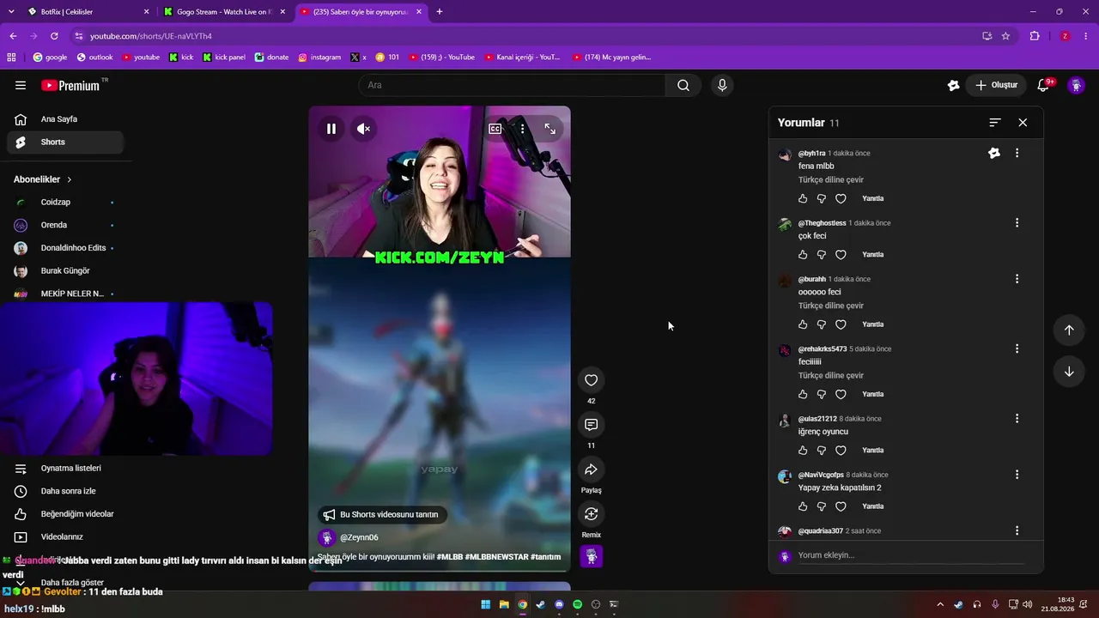Screen dimensions: 1099x618
Task: Click the search magnifier button
Action: [x=683, y=85]
